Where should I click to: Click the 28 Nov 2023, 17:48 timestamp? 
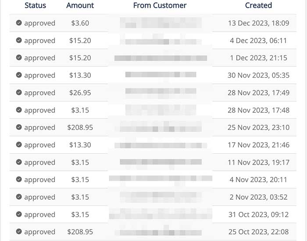258,110
